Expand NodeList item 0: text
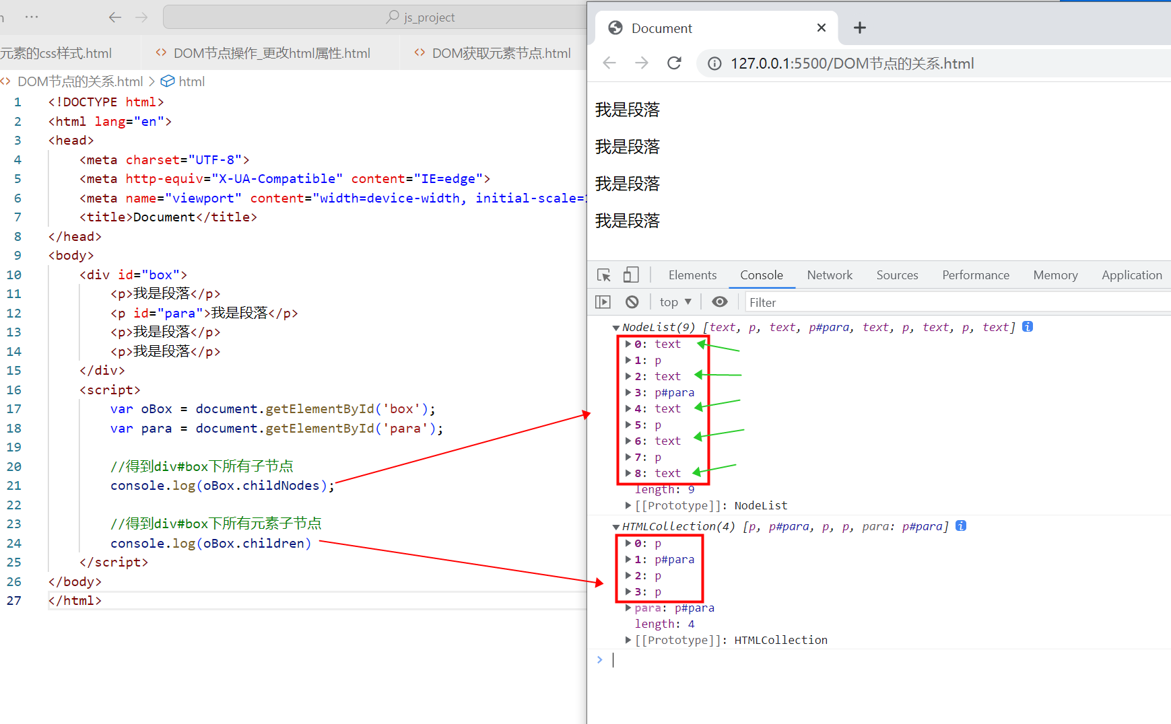Screen dimensions: 1171x724 point(628,344)
